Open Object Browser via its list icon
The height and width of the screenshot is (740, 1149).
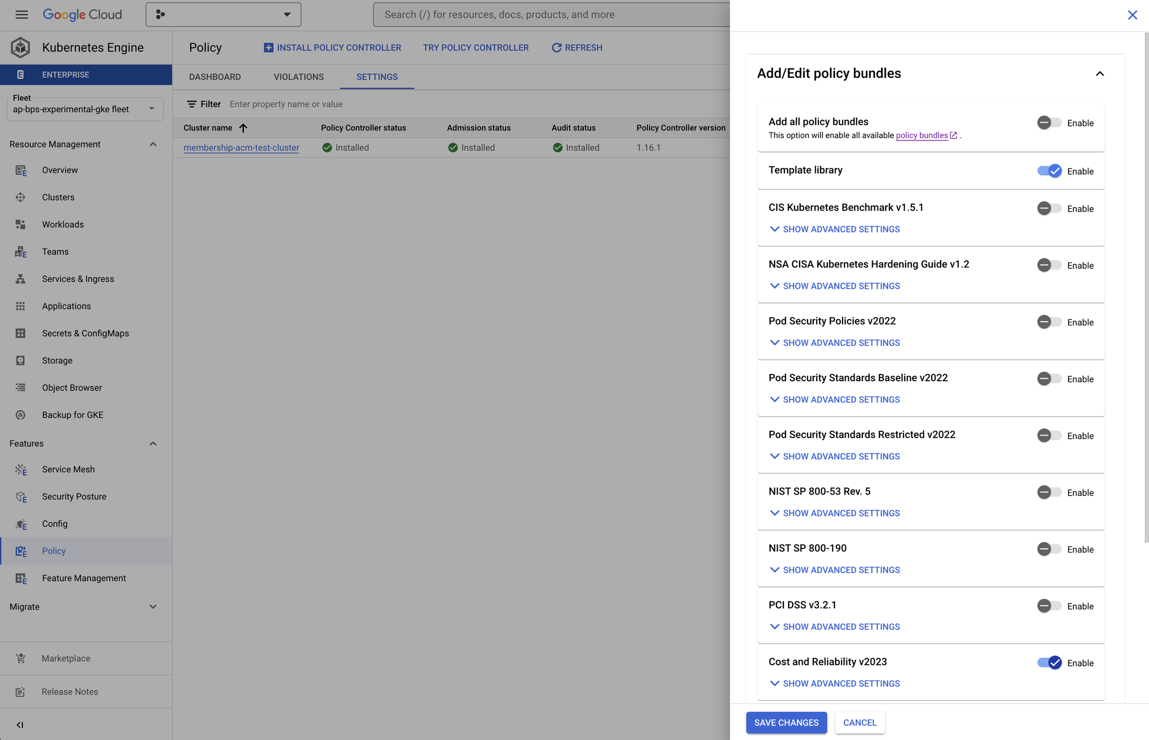pos(20,387)
